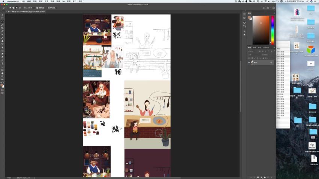Select the Move tool

point(3,15)
